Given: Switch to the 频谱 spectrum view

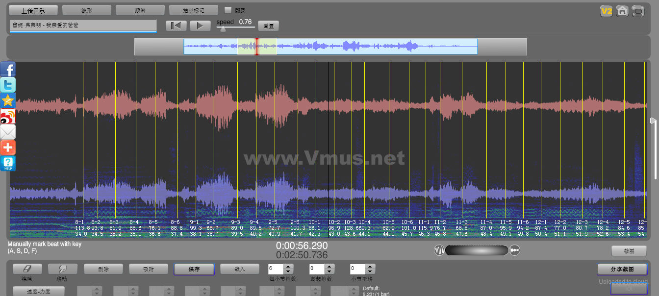Looking at the screenshot, I should (x=140, y=10).
